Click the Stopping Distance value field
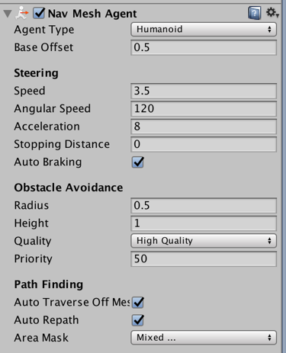The width and height of the screenshot is (286, 353). click(x=204, y=144)
